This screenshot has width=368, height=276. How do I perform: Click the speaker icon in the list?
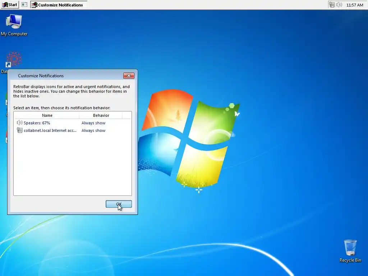[19, 123]
